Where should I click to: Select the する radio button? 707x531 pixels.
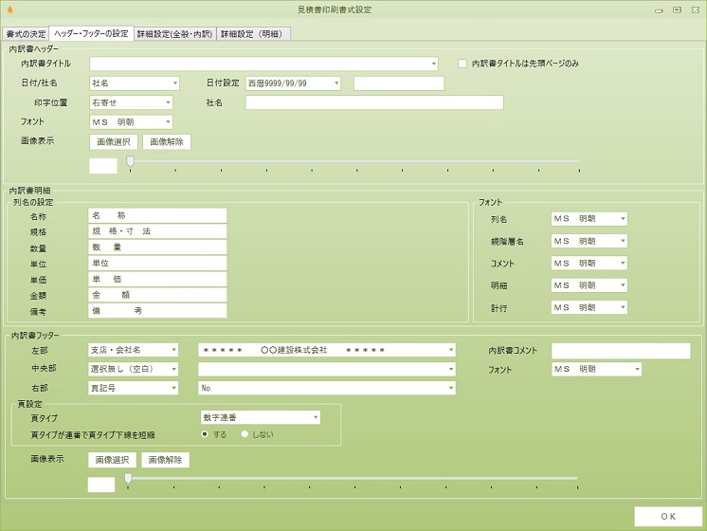click(205, 434)
